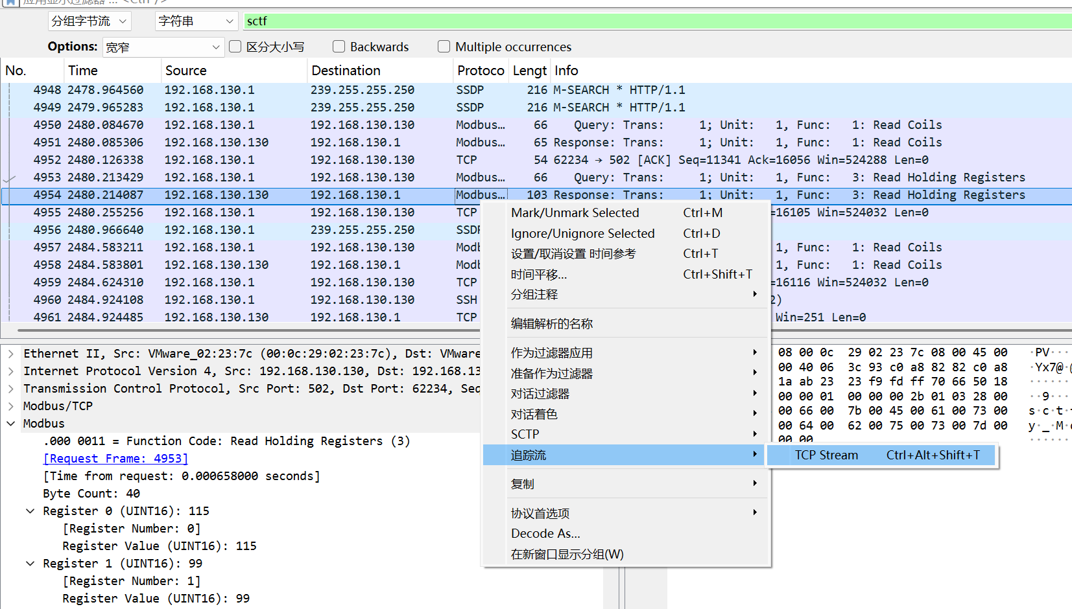Check Multiple occurrences option
1072x609 pixels.
(444, 46)
